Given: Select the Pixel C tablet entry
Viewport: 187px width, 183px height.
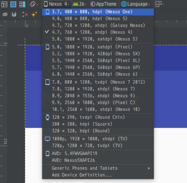Looking at the screenshot, I should click(98, 103).
